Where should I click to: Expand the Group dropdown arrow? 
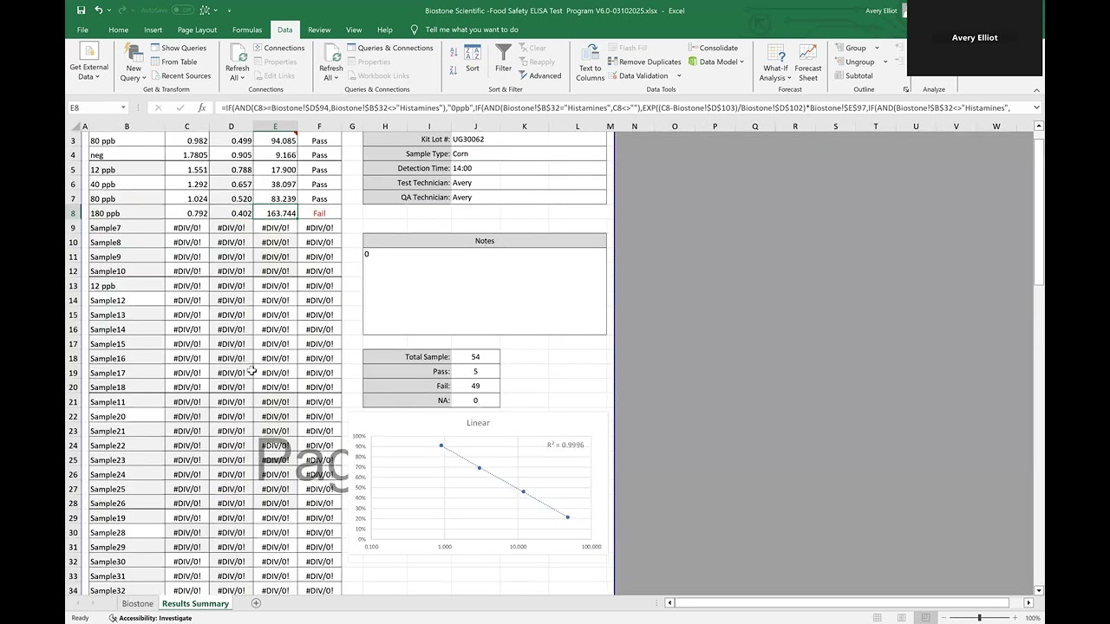(878, 48)
